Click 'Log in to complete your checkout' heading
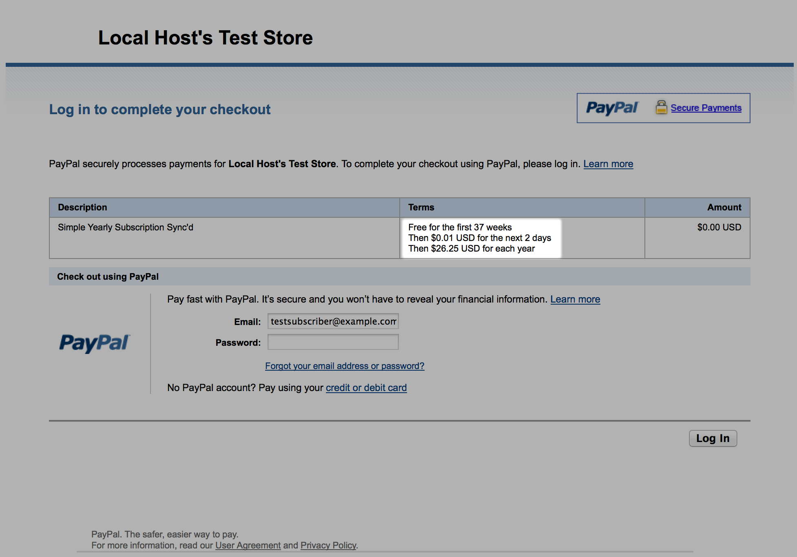This screenshot has width=797, height=557. [x=160, y=109]
